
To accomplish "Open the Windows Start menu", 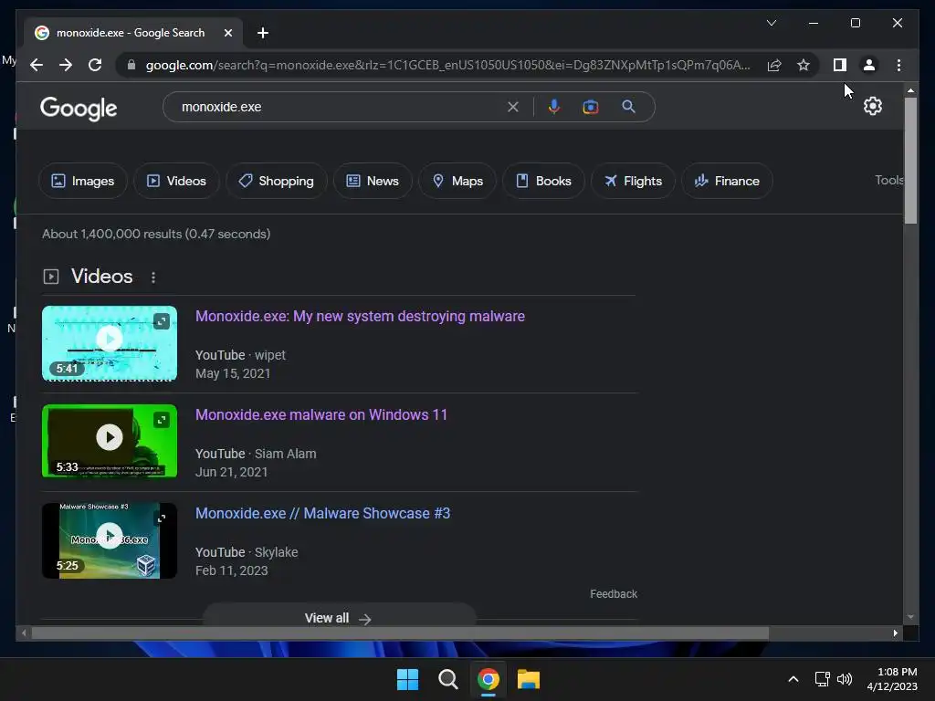I will (408, 679).
